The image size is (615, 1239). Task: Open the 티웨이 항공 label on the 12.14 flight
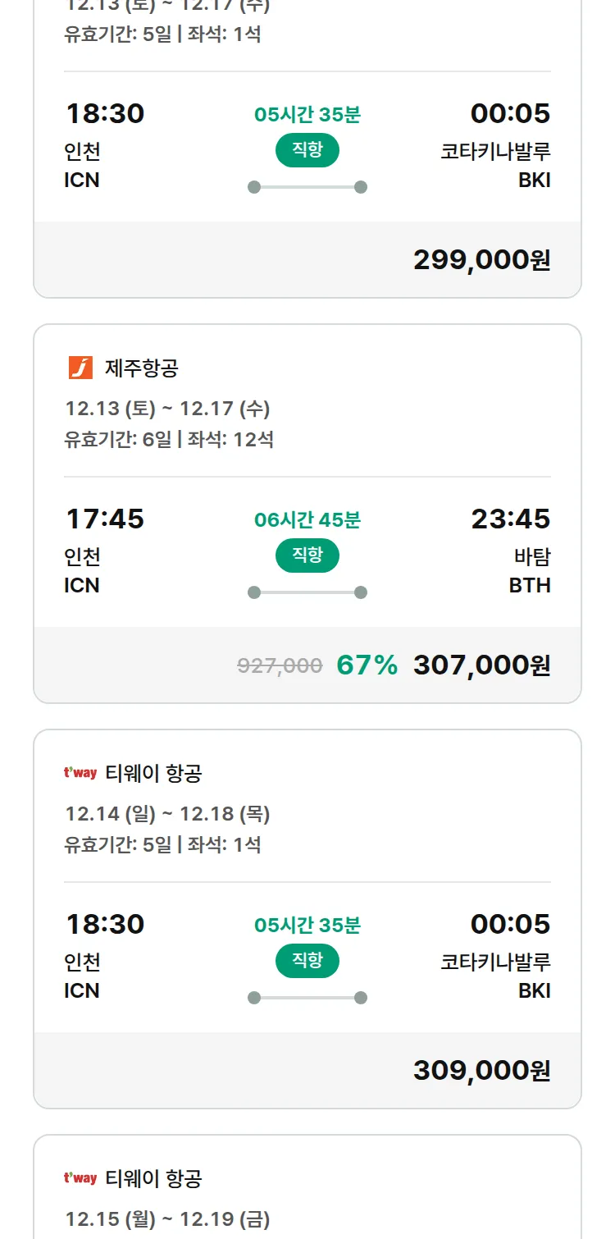pos(153,773)
